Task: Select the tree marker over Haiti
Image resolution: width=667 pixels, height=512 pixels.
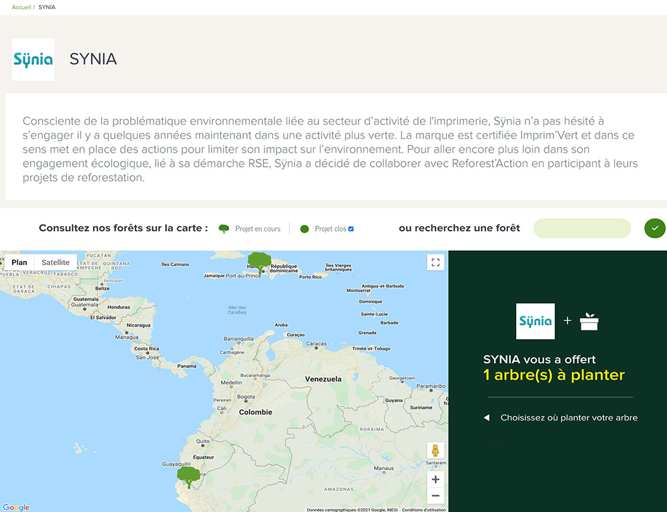Action: pos(260,262)
